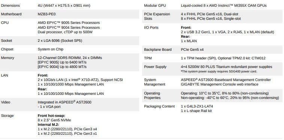Click the I/O Ports row label
This screenshot has height=140, width=284.
pyautogui.click(x=151, y=28)
